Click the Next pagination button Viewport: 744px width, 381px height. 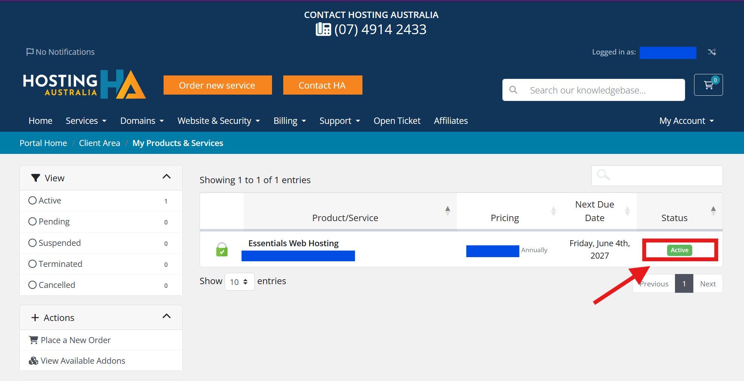(708, 284)
